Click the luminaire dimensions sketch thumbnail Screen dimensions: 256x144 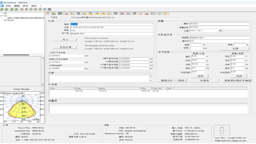[222, 131]
